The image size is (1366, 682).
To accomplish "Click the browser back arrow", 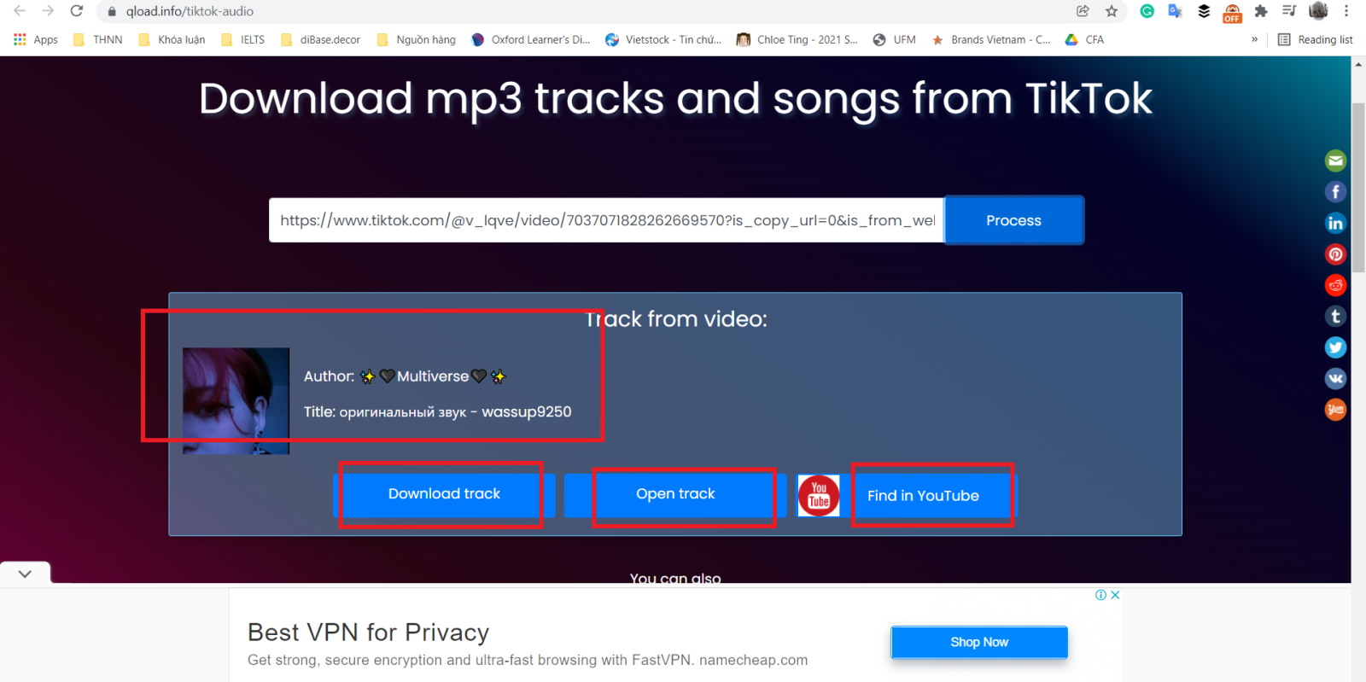I will pyautogui.click(x=20, y=11).
